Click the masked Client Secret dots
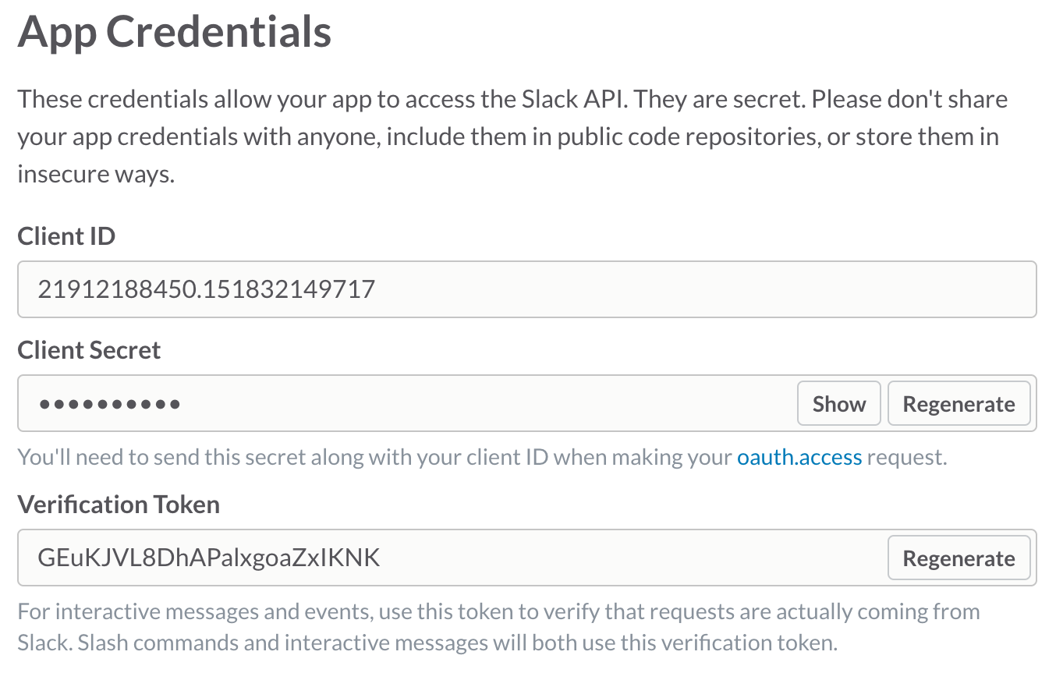Viewport: 1056px width, 680px height. [x=110, y=404]
